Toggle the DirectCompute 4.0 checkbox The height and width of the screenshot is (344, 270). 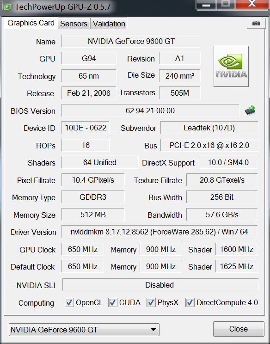click(190, 302)
